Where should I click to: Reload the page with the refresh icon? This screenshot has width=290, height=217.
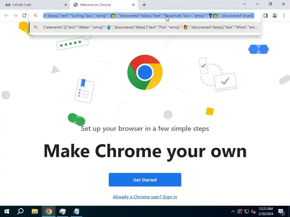24,16
